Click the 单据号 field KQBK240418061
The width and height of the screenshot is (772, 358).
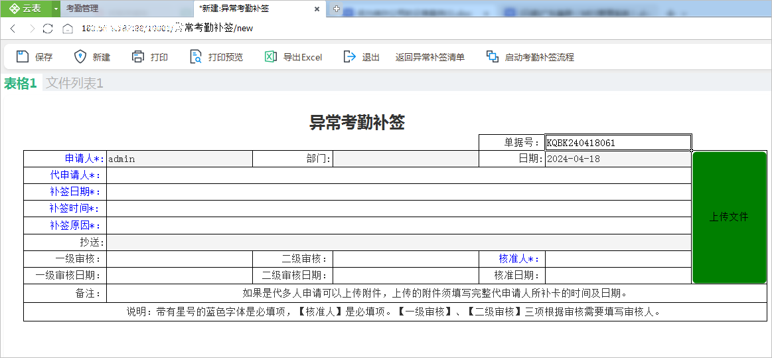pos(618,143)
